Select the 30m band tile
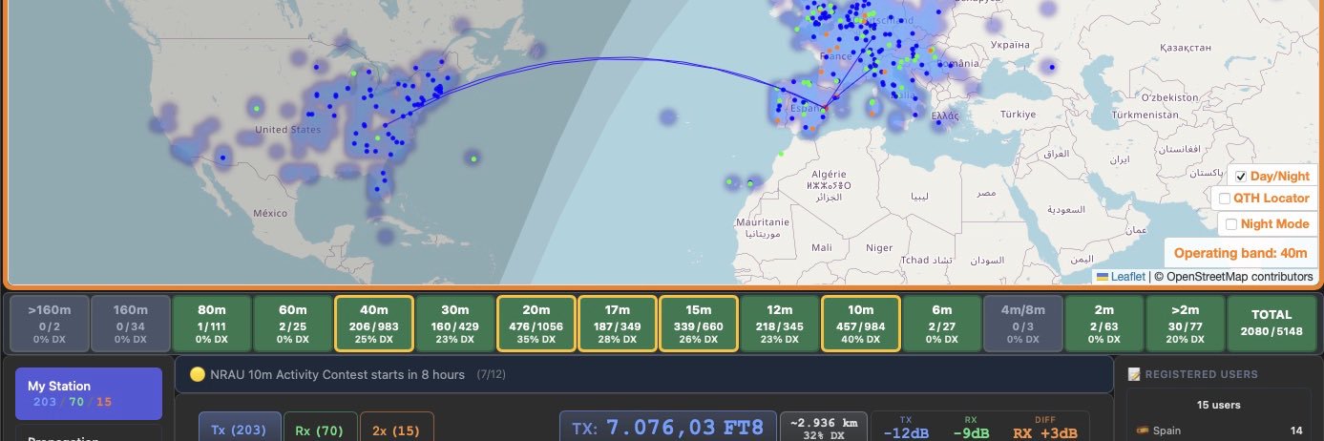This screenshot has width=1324, height=441. click(x=454, y=325)
